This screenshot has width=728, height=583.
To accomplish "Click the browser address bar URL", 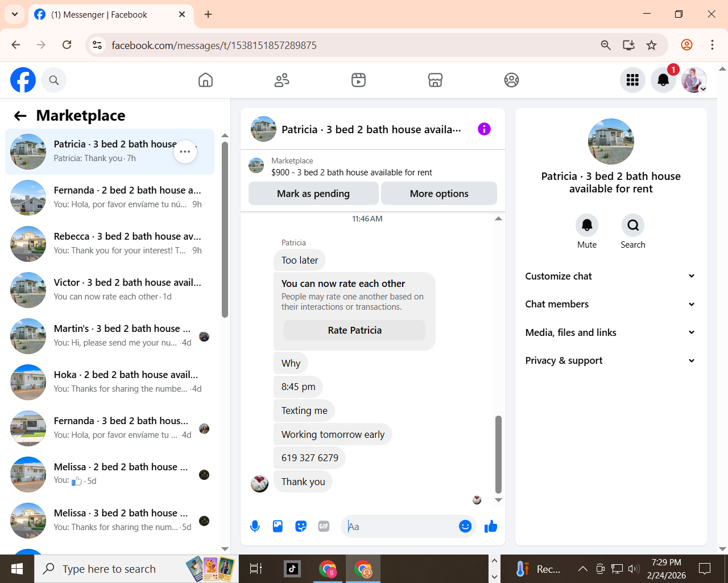I will pyautogui.click(x=214, y=45).
